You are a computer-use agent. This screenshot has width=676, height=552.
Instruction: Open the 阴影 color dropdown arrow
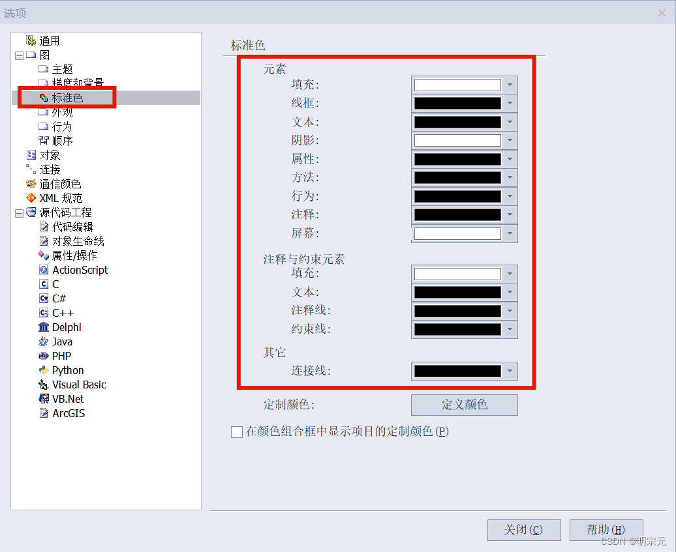[x=510, y=140]
